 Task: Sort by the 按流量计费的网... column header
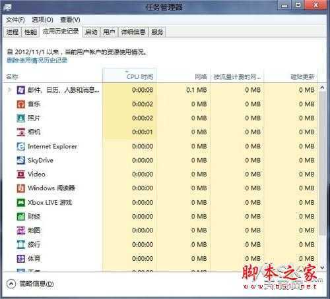pyautogui.click(x=237, y=76)
